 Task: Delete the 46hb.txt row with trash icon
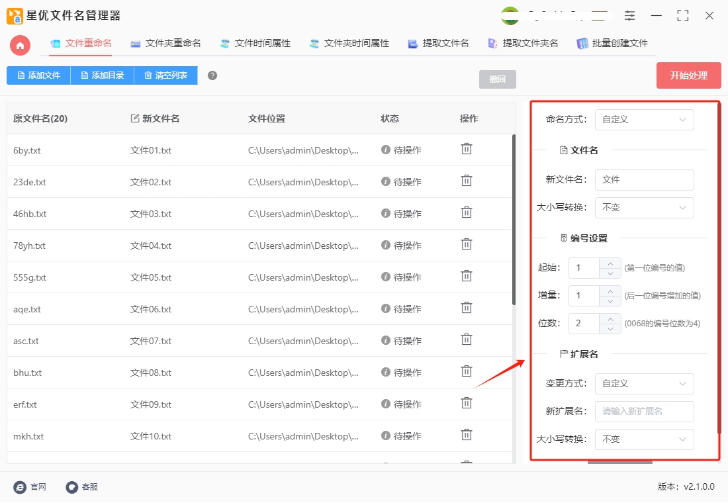pyautogui.click(x=466, y=212)
